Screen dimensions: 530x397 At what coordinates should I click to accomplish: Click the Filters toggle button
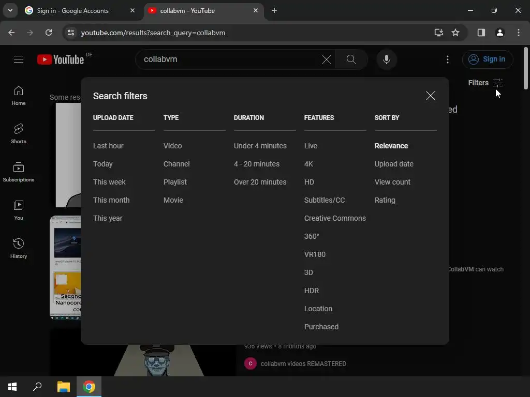(485, 83)
